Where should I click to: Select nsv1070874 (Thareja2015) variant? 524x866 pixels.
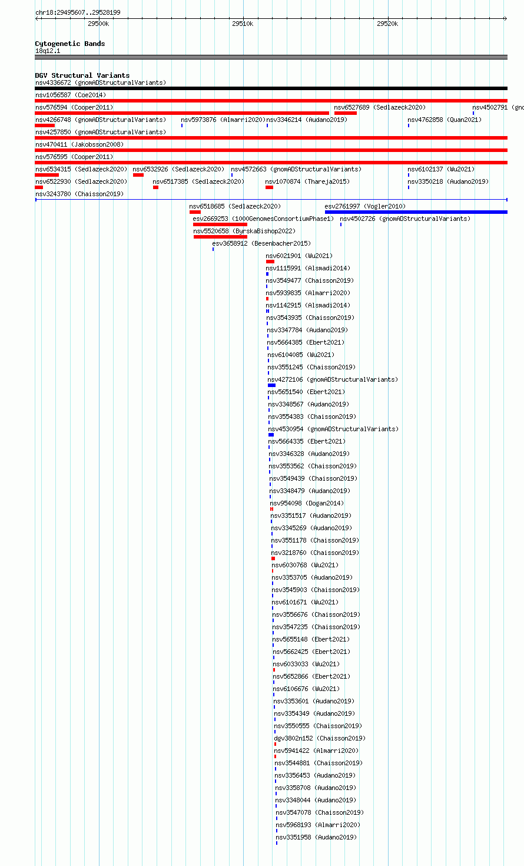(x=307, y=181)
